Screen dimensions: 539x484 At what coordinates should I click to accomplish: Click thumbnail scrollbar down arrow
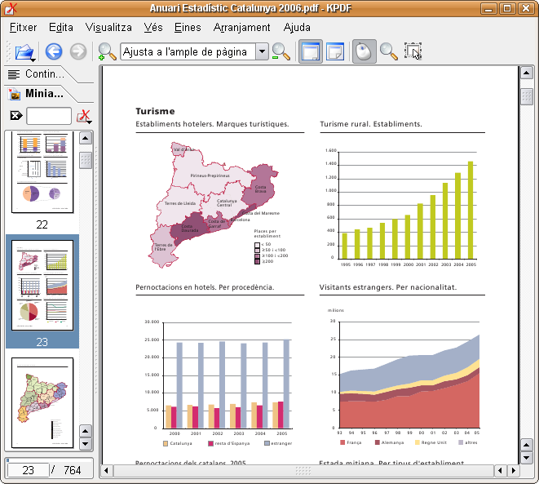click(86, 444)
